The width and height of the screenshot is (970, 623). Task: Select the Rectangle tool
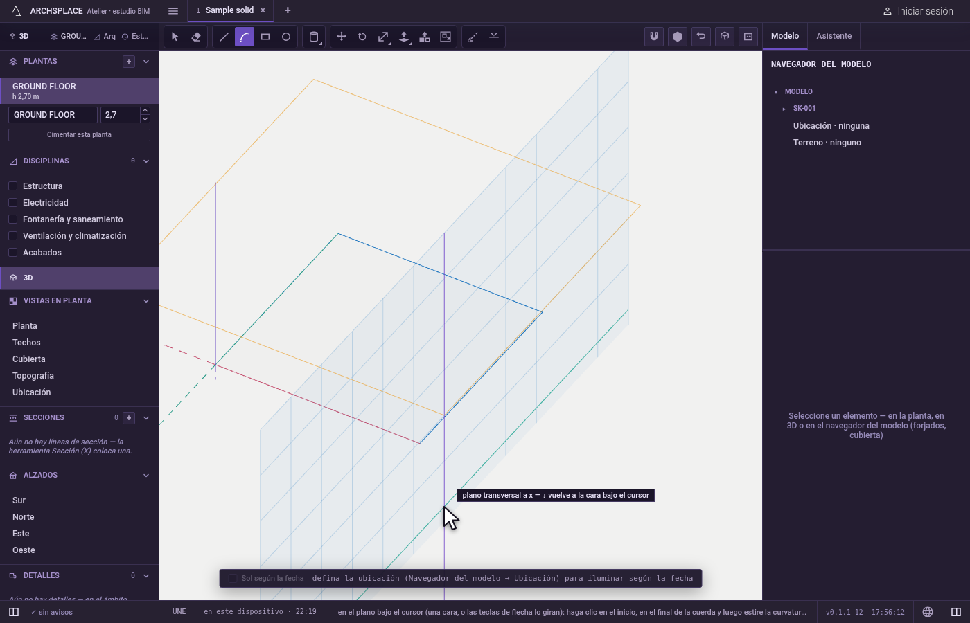265,37
